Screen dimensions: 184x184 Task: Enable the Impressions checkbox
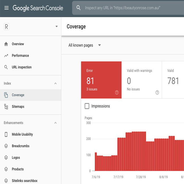(x=87, y=106)
